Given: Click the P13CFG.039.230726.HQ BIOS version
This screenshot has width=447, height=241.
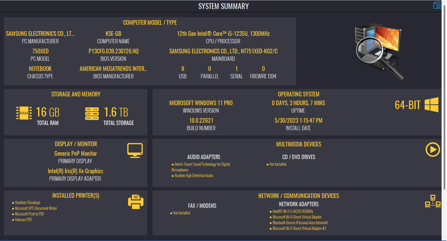Looking at the screenshot, I should tap(113, 51).
